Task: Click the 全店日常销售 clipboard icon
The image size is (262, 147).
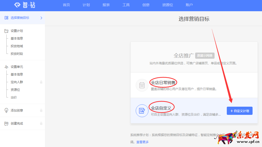Action: [x=142, y=85]
